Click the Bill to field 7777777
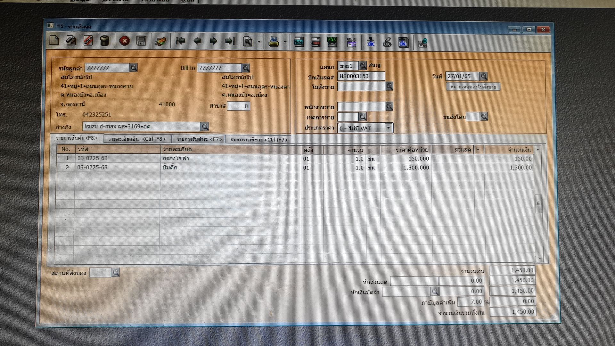The width and height of the screenshot is (615, 346). click(219, 68)
